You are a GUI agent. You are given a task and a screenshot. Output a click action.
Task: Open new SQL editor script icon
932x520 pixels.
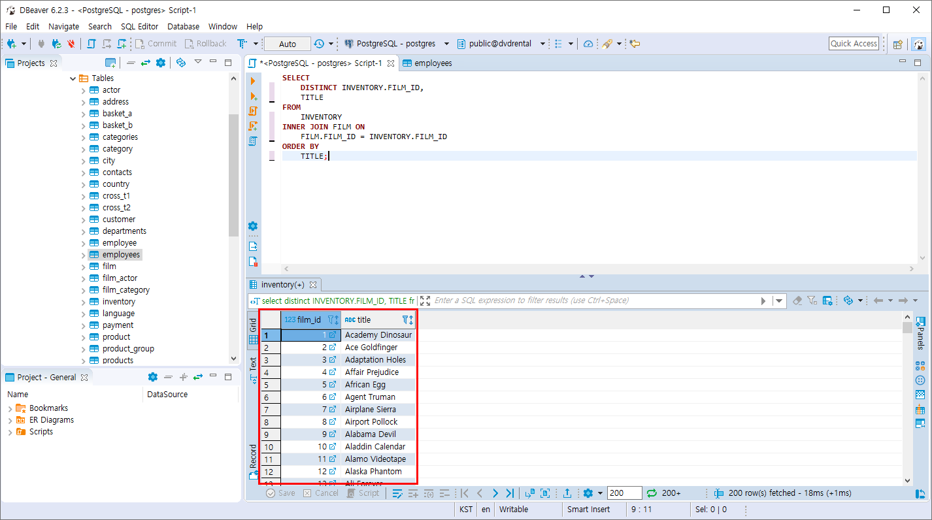122,44
